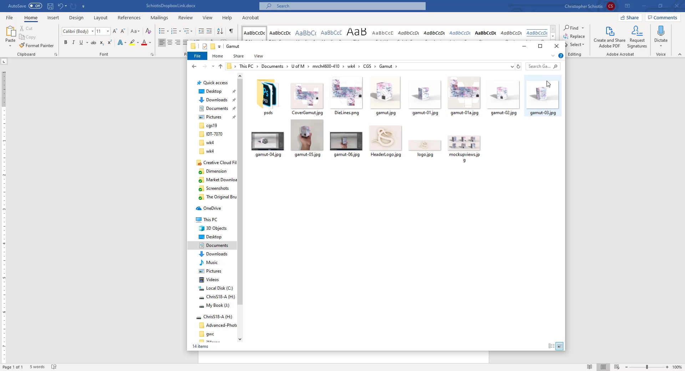Click Clear All Formatting icon

148,31
